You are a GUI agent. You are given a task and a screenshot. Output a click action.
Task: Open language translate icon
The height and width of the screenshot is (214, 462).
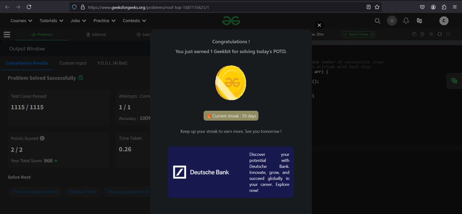419,21
